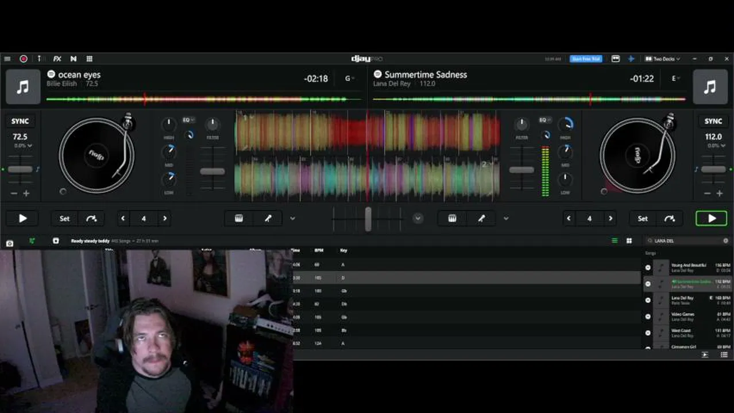This screenshot has width=734, height=413.
Task: Open the Automix queue play icon at bottom right
Action: 705,354
